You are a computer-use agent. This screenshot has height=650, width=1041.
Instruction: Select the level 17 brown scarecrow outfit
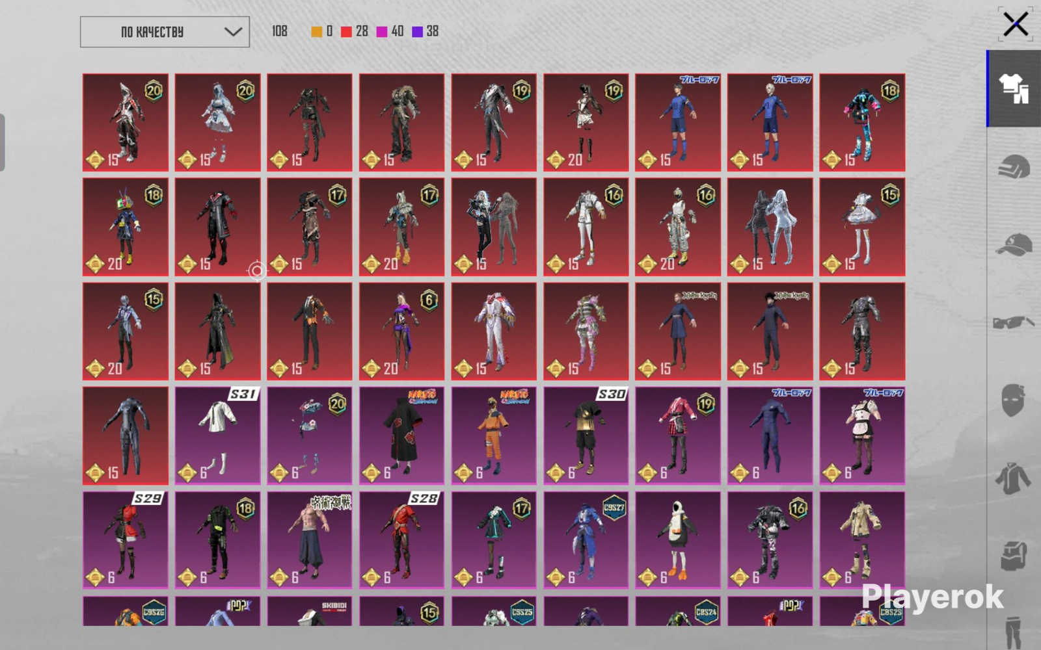tap(310, 227)
